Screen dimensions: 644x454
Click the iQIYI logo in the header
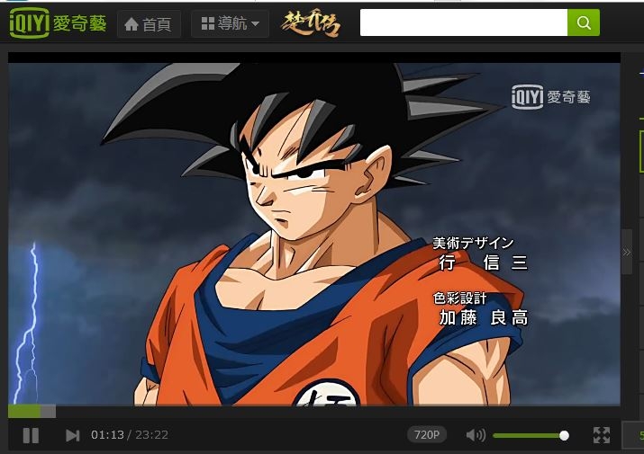point(58,23)
